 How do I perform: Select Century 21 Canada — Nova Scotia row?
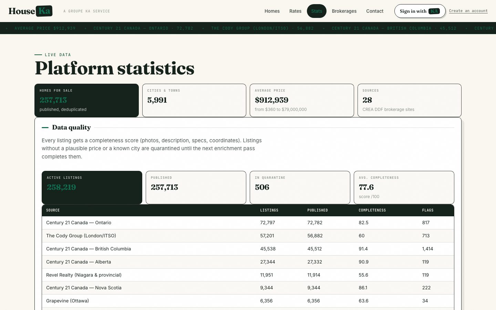click(248, 288)
